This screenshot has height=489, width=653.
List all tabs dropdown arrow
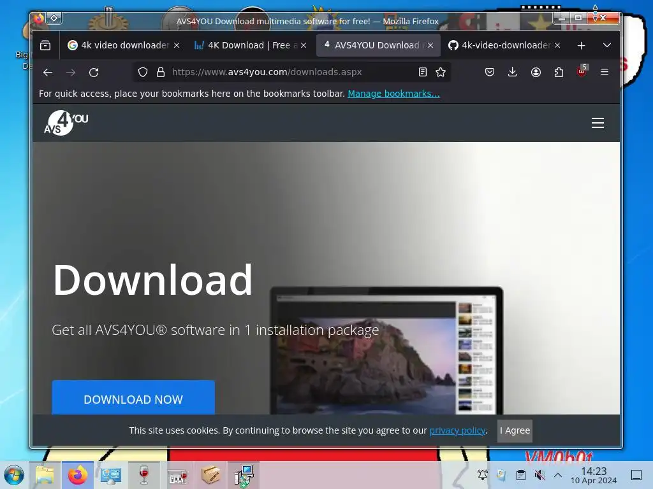pyautogui.click(x=607, y=45)
